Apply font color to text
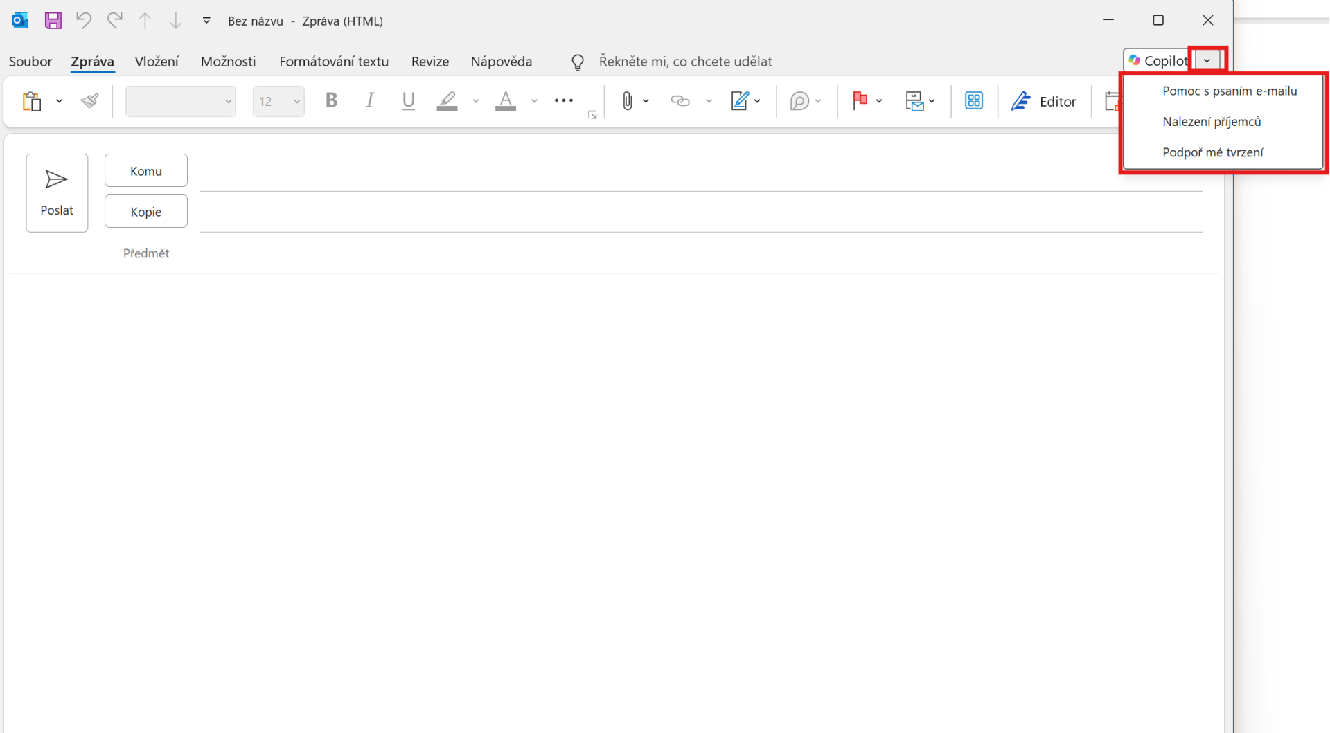 506,101
